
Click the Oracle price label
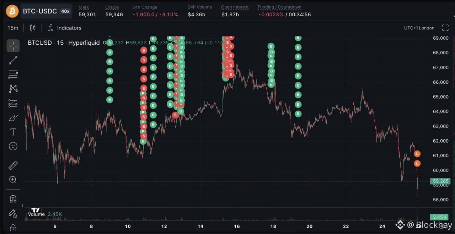(x=113, y=7)
